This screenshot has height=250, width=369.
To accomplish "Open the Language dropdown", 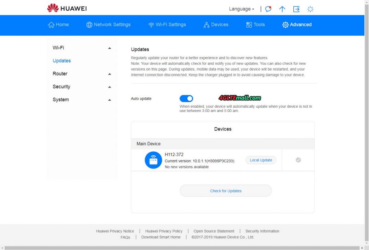I will click(x=241, y=9).
